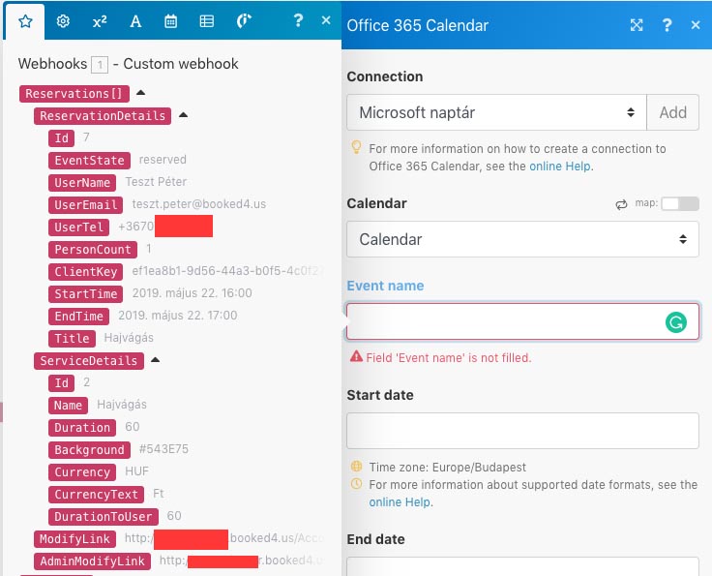Open the general functions gear tab
The height and width of the screenshot is (576, 712).
pyautogui.click(x=63, y=21)
